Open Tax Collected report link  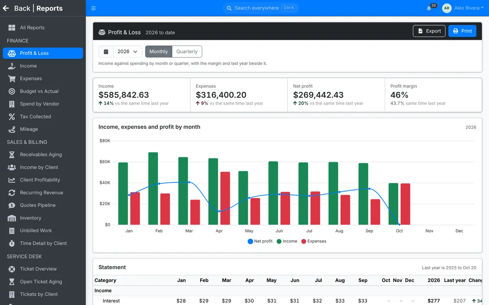click(x=43, y=117)
